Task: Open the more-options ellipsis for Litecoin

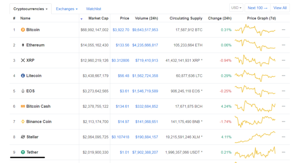Action: coord(284,76)
